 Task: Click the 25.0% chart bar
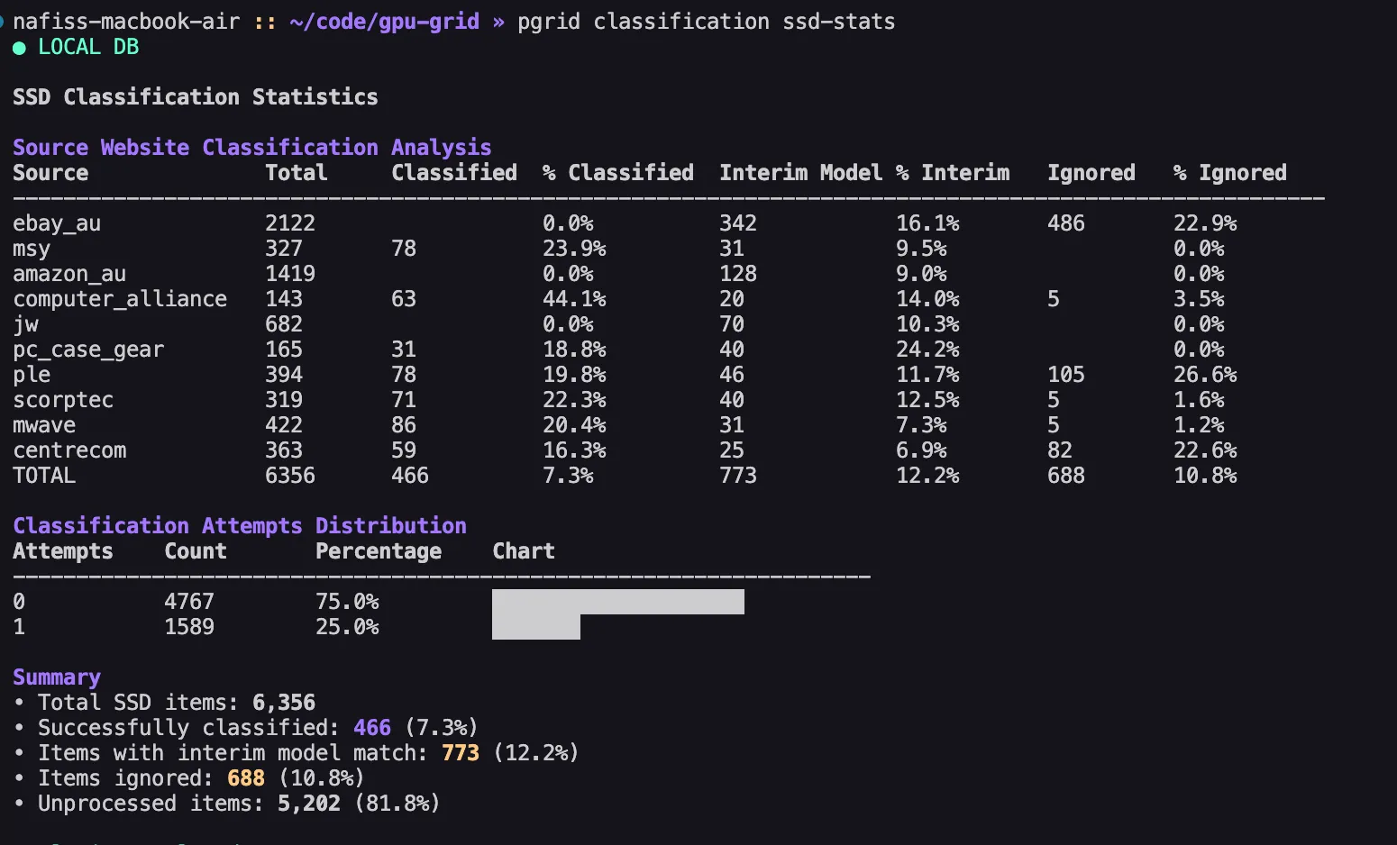point(535,627)
